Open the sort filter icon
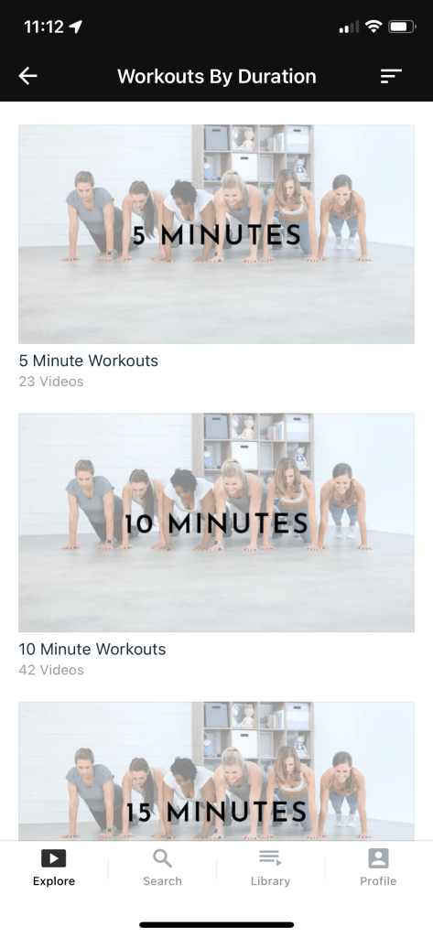This screenshot has width=433, height=937. coord(391,76)
